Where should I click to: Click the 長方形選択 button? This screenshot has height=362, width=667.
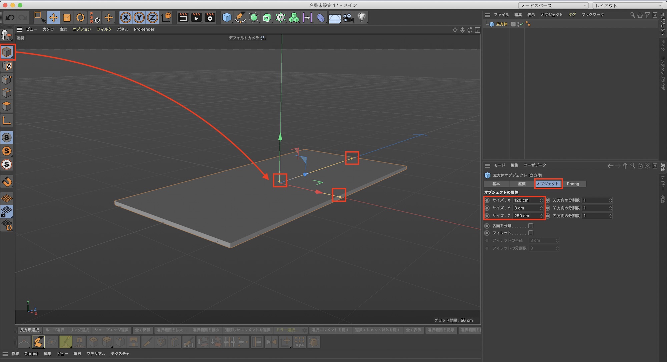[29, 330]
